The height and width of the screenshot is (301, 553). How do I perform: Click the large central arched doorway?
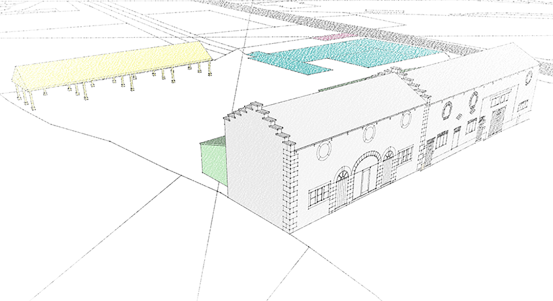(365, 175)
